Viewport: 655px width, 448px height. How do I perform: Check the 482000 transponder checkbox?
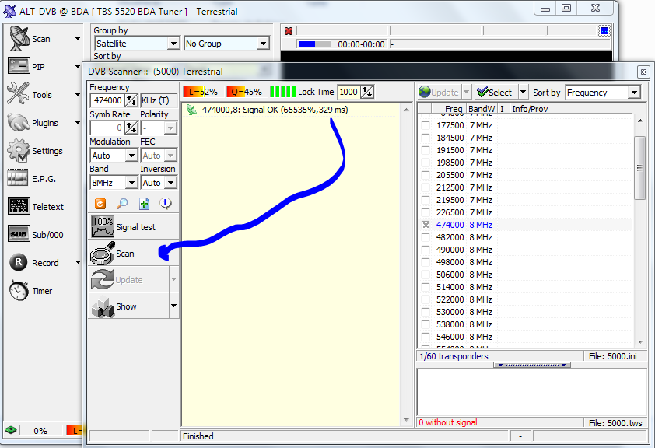pyautogui.click(x=426, y=237)
